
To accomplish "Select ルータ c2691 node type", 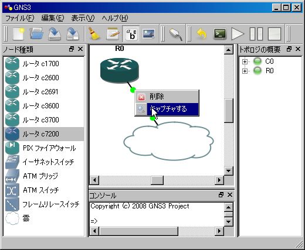I will [x=44, y=92].
